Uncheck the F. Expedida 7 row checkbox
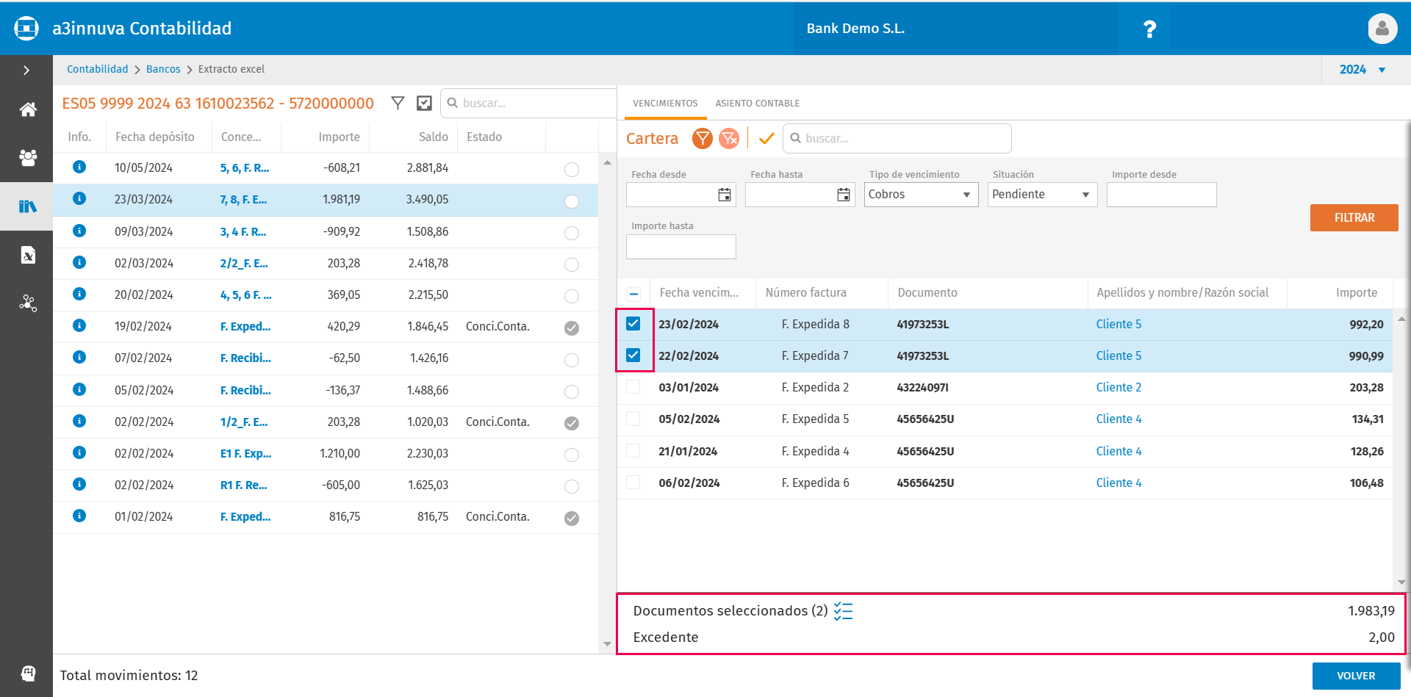Screen dimensions: 1411x697 [x=633, y=355]
